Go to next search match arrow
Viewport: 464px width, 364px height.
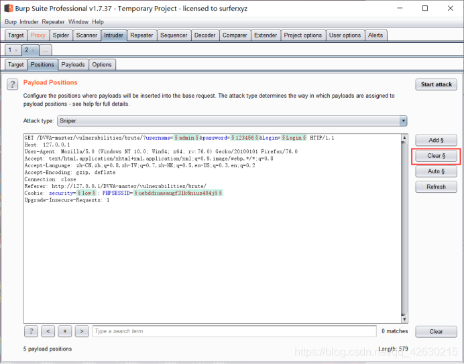(x=82, y=331)
